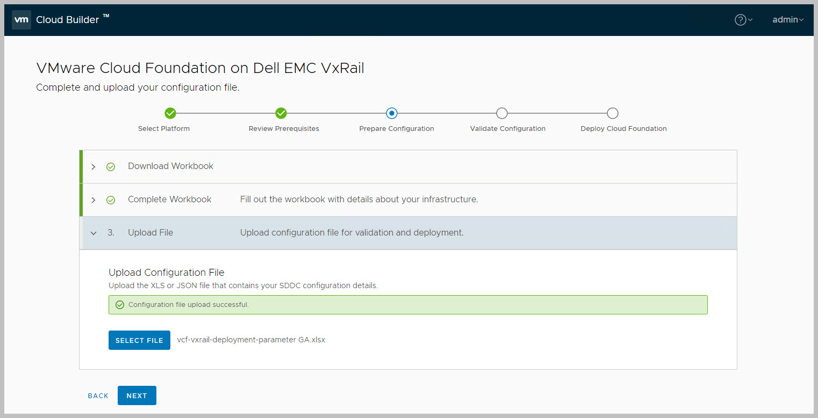
Task: Click the NEXT button
Action: [x=137, y=395]
